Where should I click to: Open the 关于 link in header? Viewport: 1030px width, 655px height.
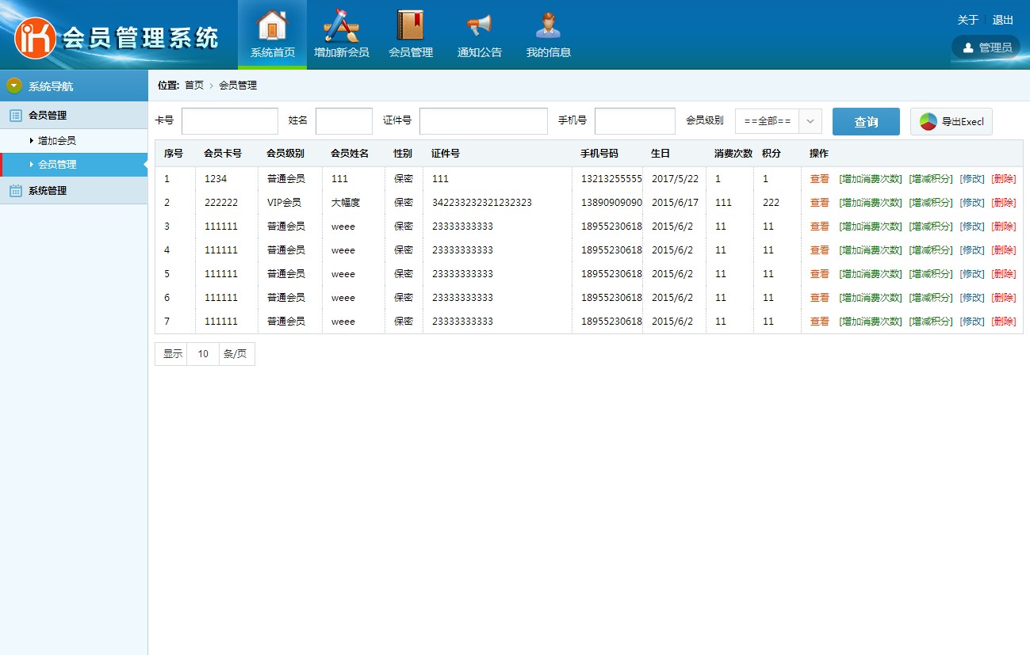click(x=967, y=20)
